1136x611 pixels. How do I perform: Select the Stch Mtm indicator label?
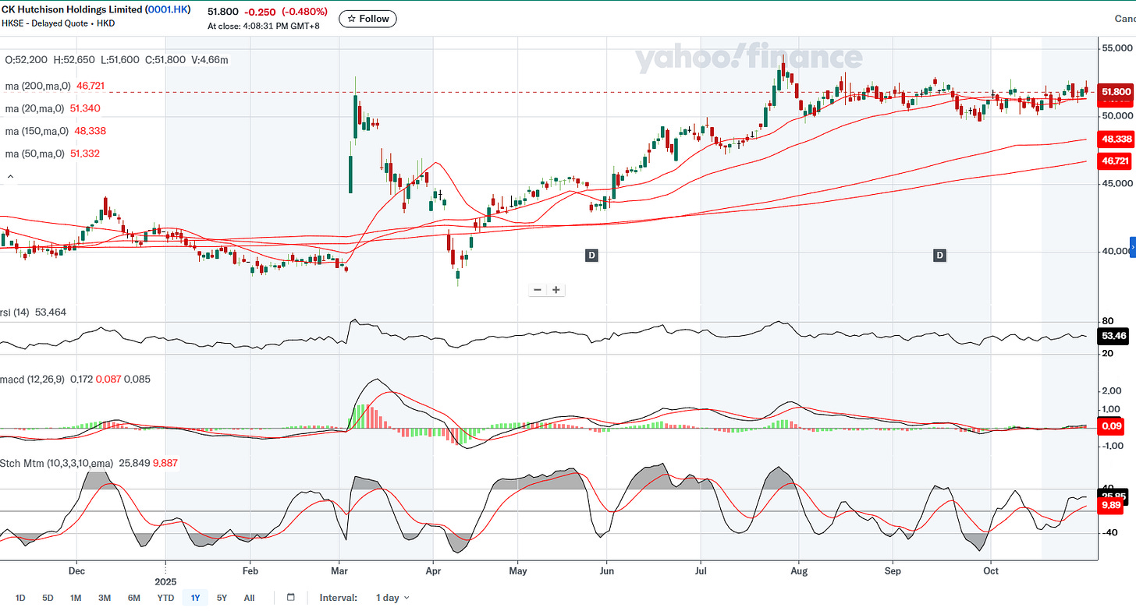pyautogui.click(x=57, y=463)
